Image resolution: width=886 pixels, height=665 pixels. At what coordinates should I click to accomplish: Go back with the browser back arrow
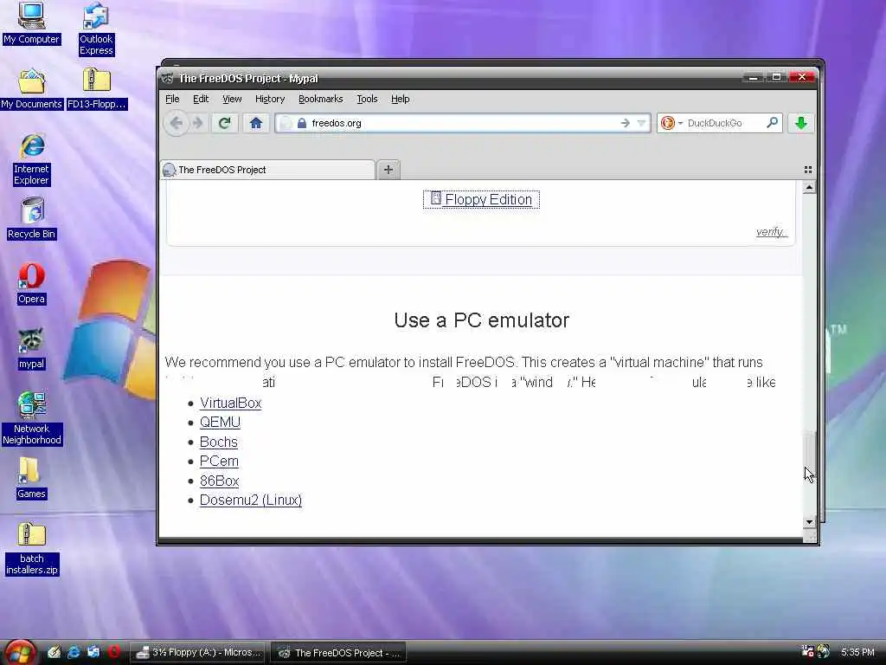point(177,123)
